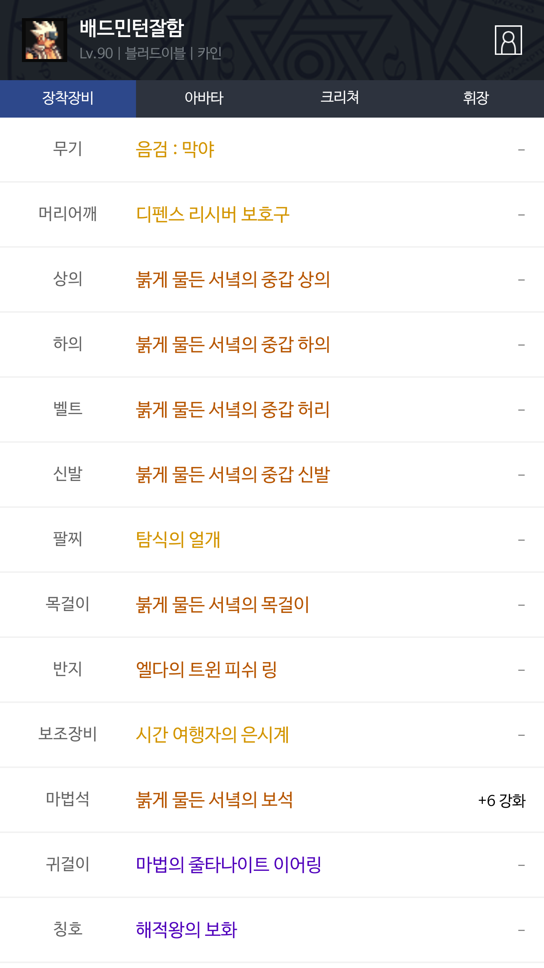Select the 장착장비 tab

[68, 98]
